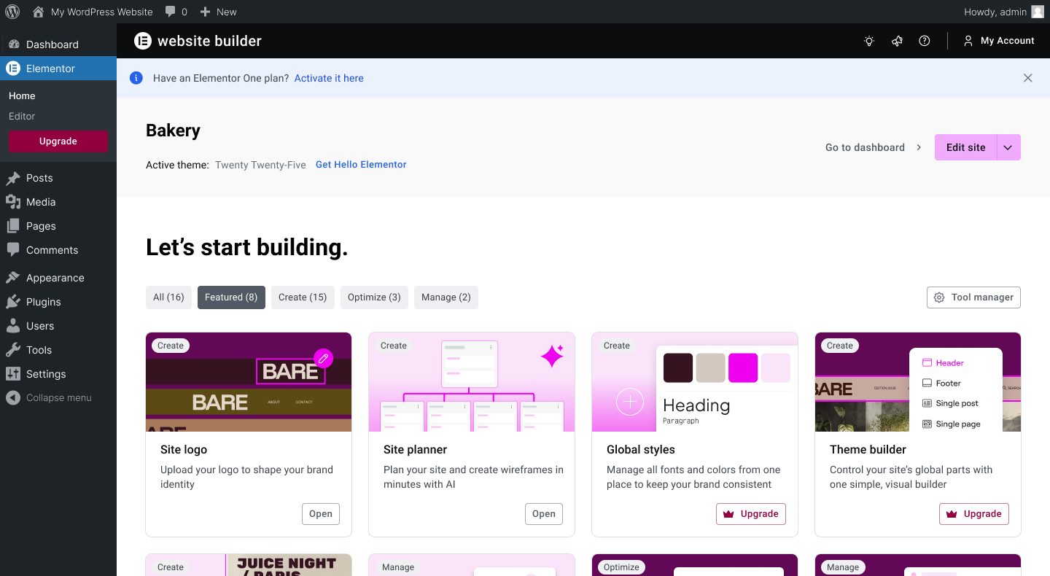Open the Howdy, admin profile menu
This screenshot has height=576, width=1050.
click(x=1004, y=12)
